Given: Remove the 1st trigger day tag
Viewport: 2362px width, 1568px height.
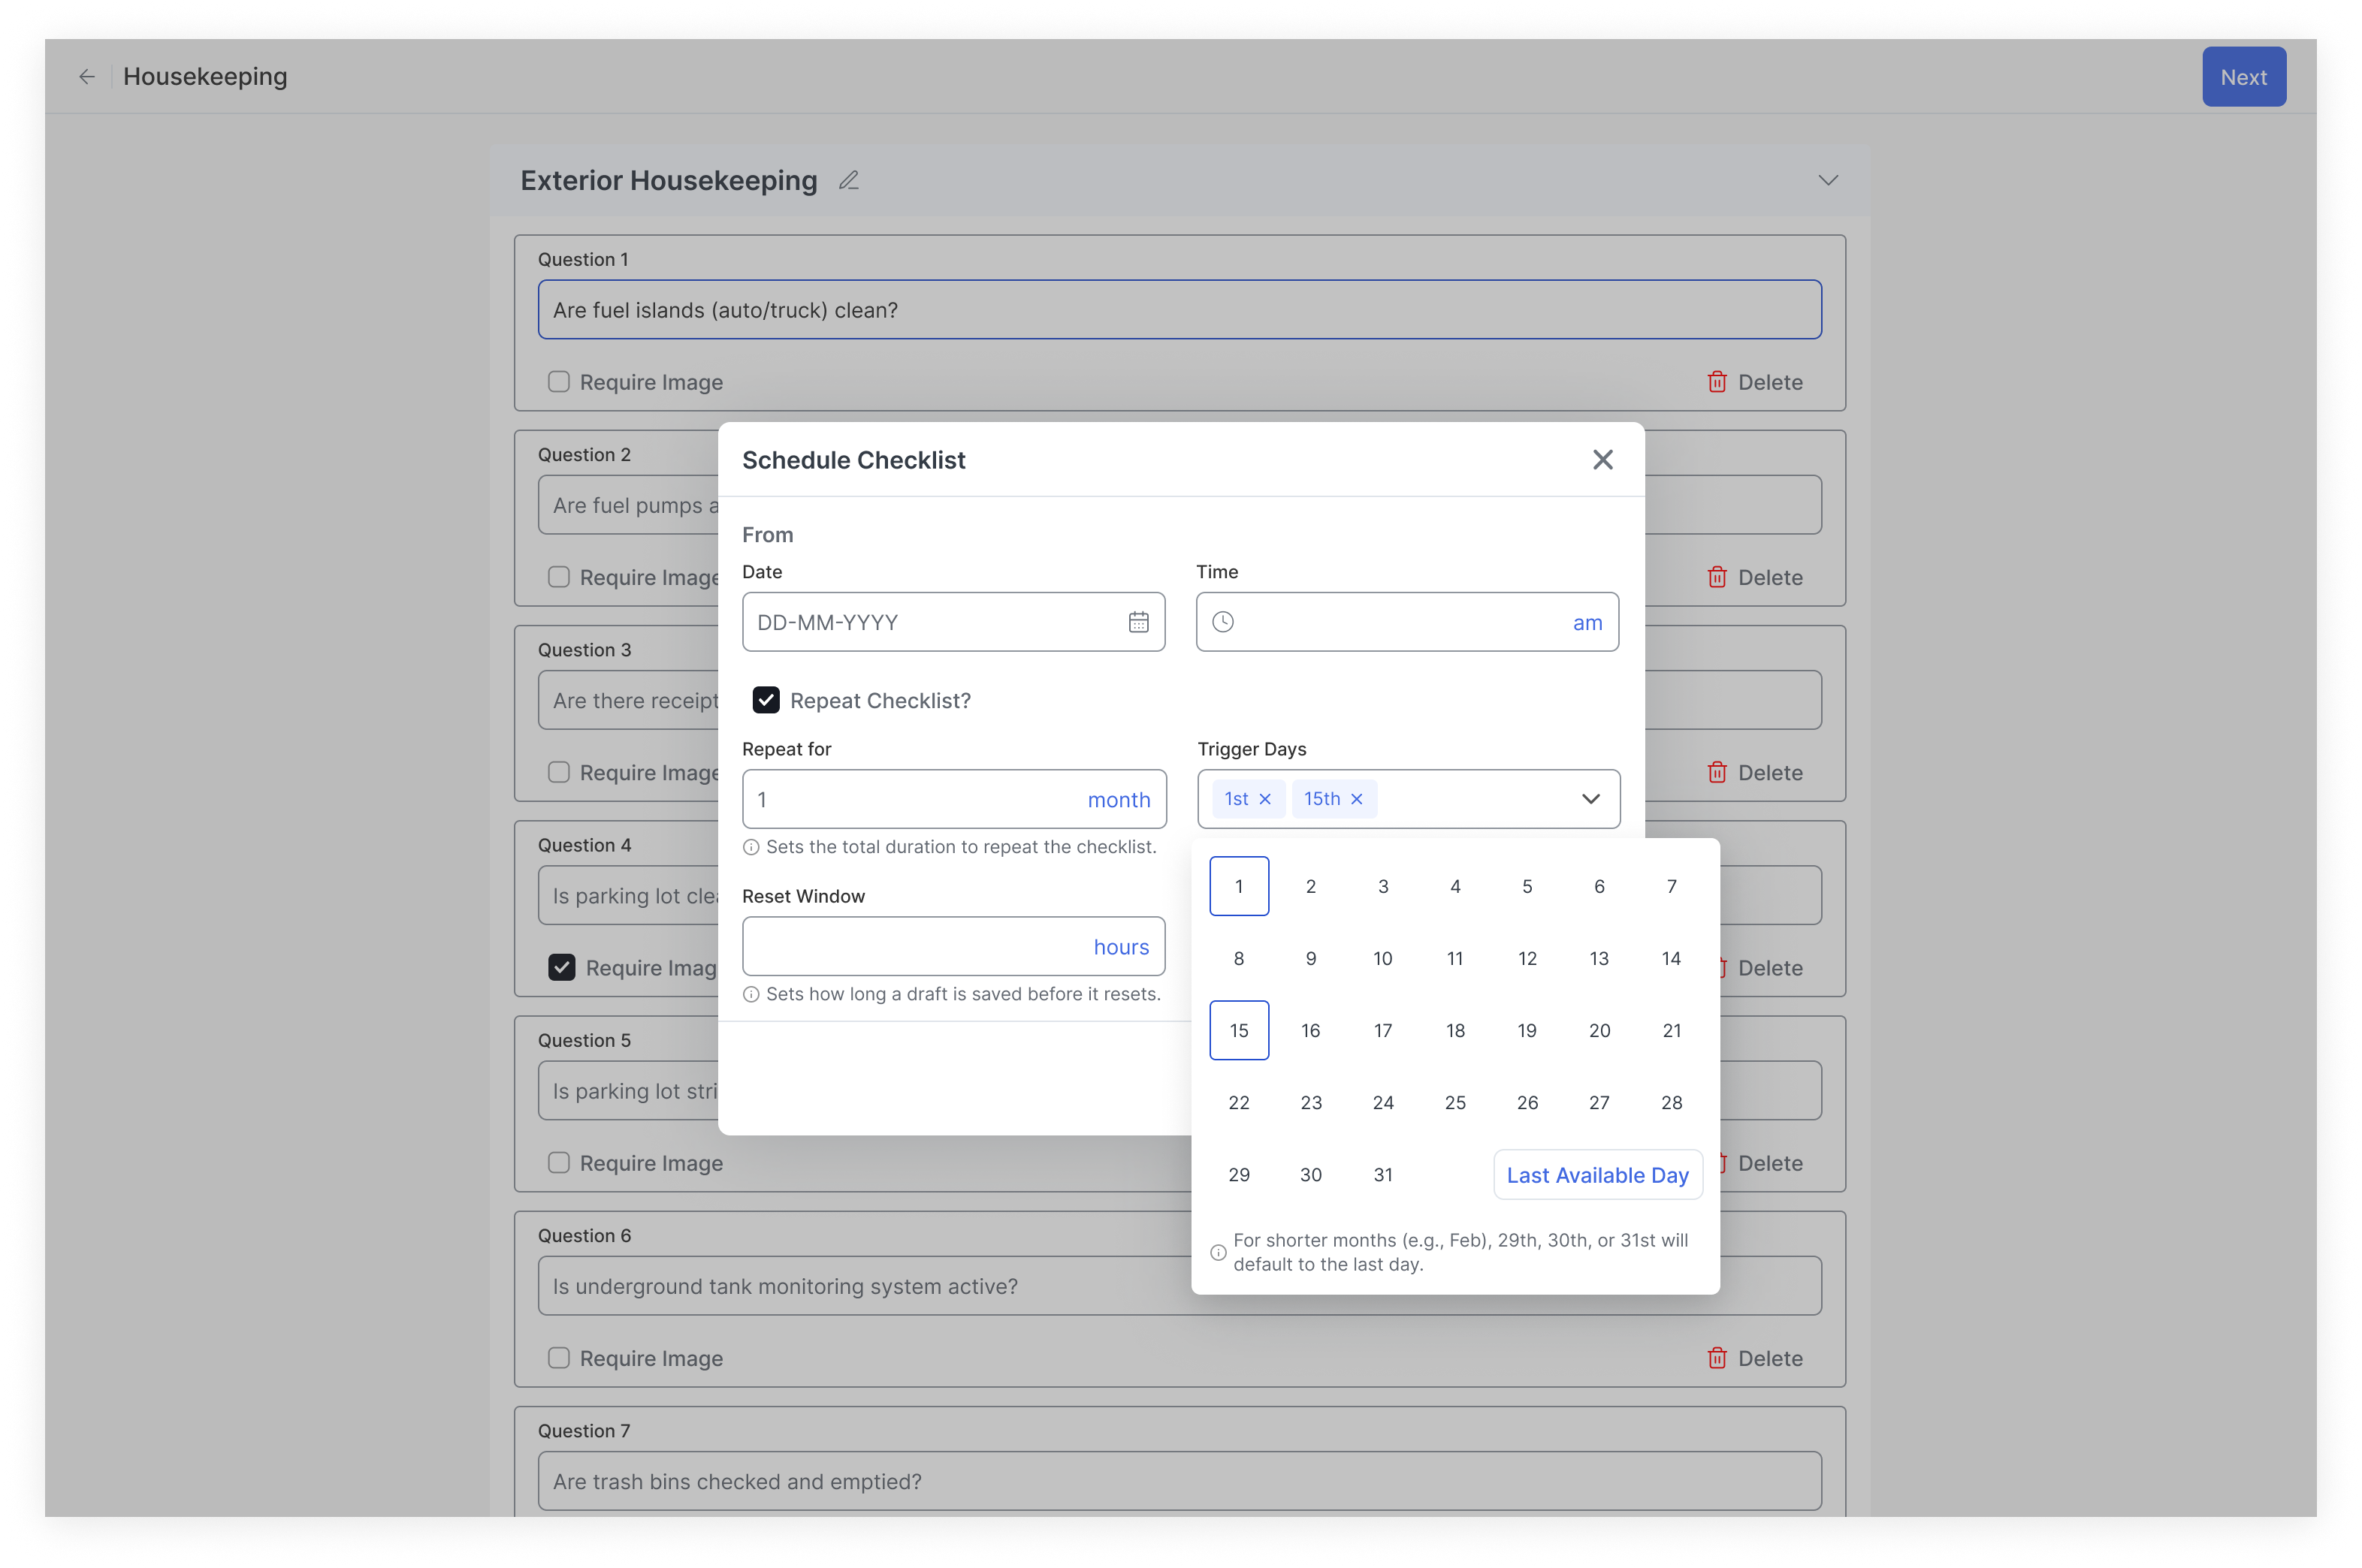Looking at the screenshot, I should pyautogui.click(x=1264, y=799).
